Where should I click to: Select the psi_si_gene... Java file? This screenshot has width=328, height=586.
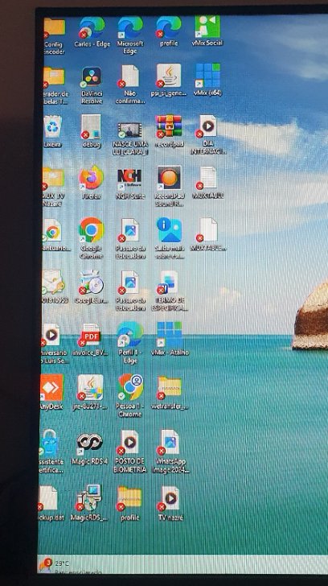click(x=169, y=80)
